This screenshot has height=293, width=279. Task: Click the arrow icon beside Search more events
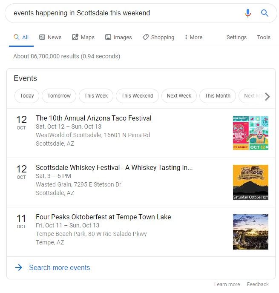tap(19, 267)
